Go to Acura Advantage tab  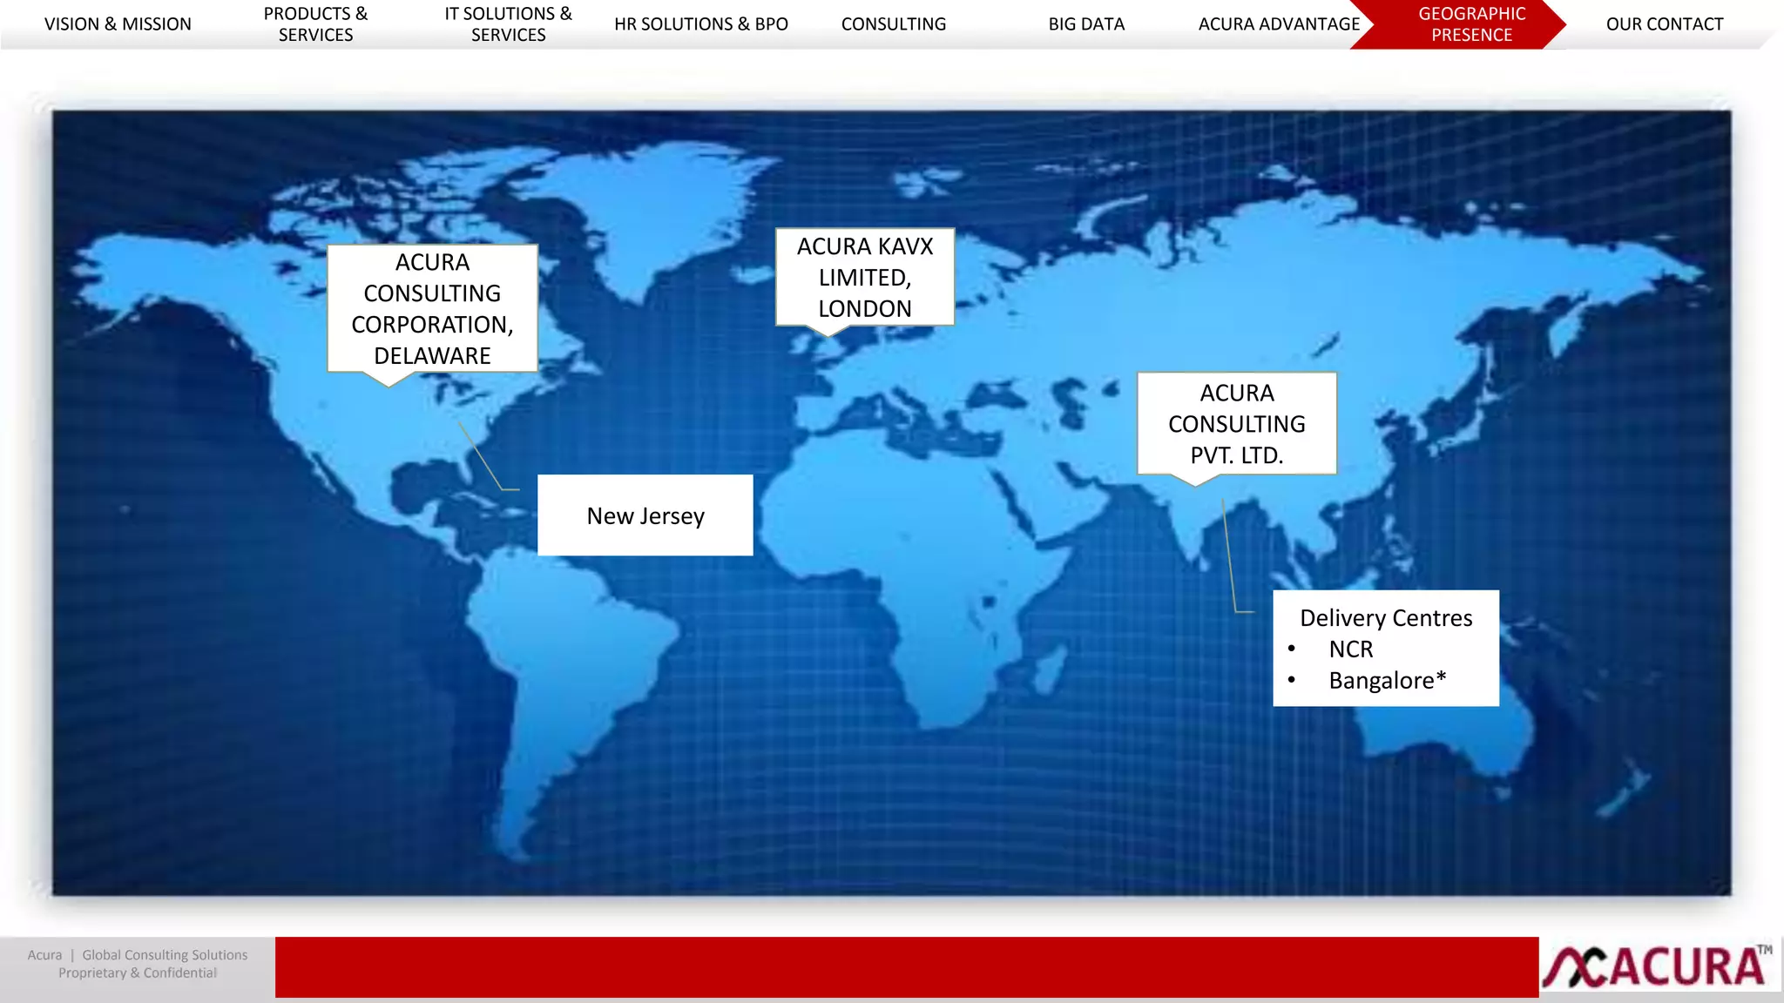point(1279,24)
